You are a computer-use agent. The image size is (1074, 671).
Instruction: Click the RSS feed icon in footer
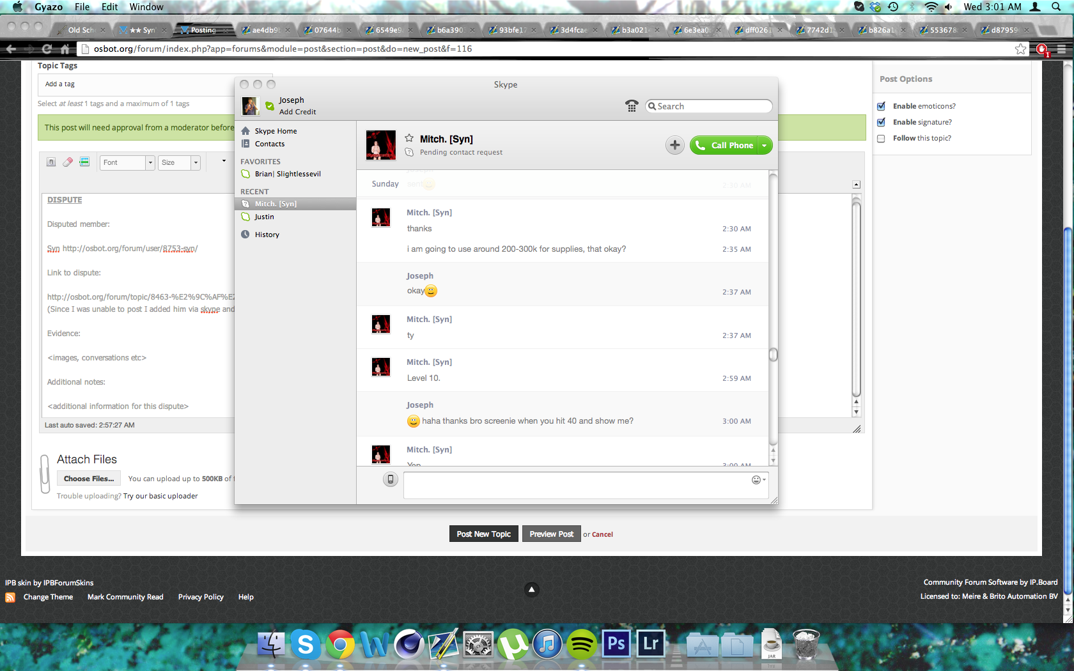(x=10, y=598)
